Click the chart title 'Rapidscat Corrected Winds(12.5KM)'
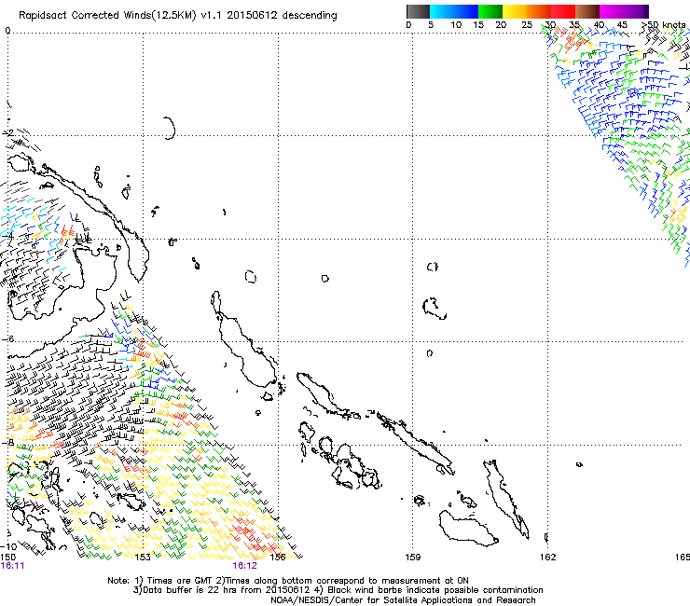The height and width of the screenshot is (606, 690). pos(107,16)
